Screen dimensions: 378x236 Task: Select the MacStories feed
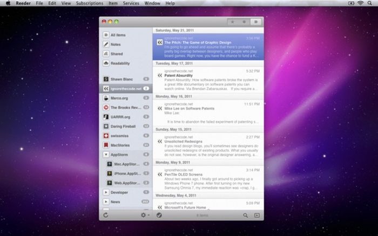coord(126,145)
